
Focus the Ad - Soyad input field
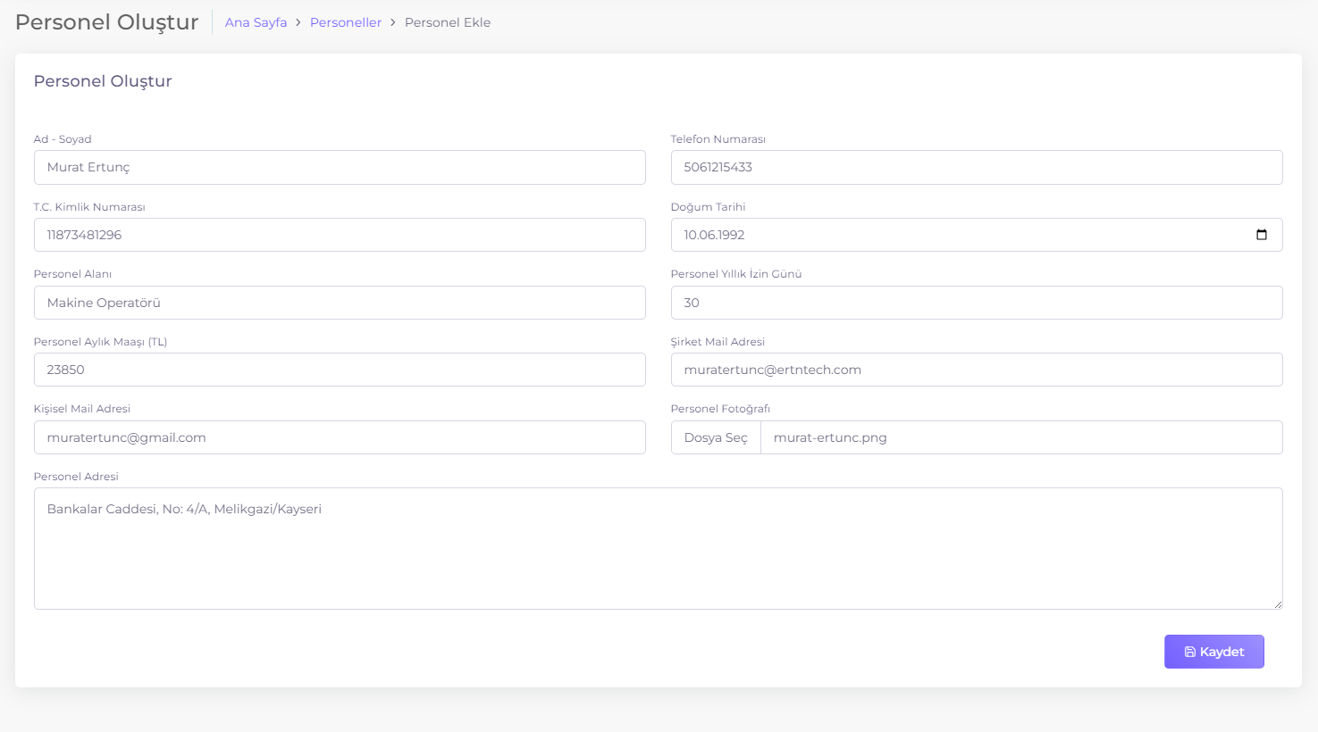point(340,168)
